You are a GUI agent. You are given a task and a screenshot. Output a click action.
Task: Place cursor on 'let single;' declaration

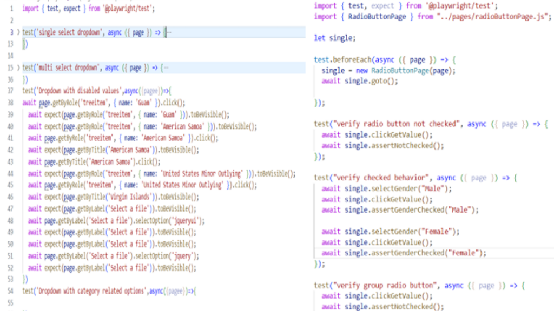(335, 38)
